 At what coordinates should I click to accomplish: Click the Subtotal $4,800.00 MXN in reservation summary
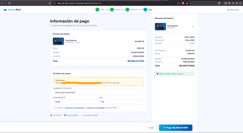[188, 59]
